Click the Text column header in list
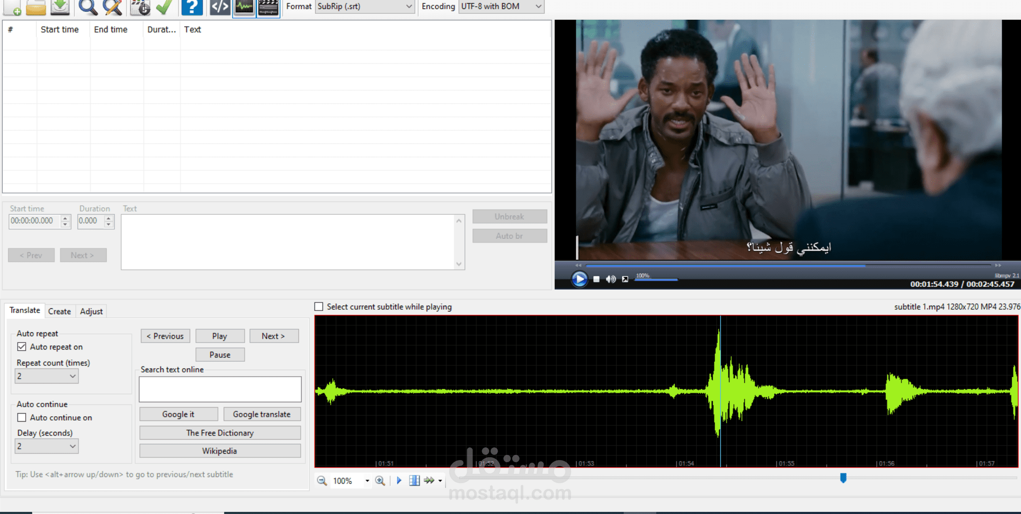The image size is (1021, 514). point(365,29)
